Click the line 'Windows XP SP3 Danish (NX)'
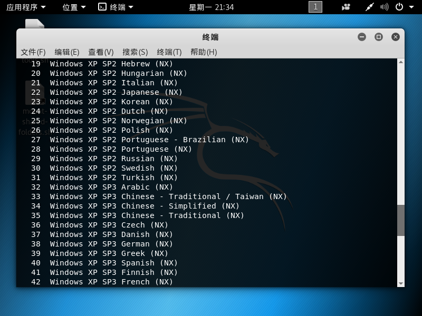 [x=111, y=234]
